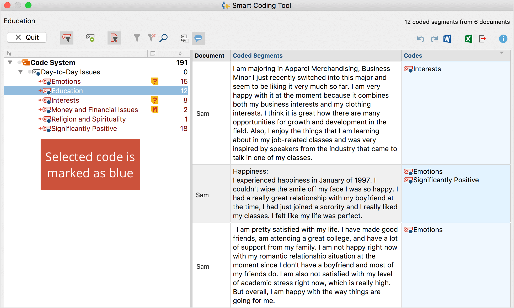Select the Code System root entry

53,63
